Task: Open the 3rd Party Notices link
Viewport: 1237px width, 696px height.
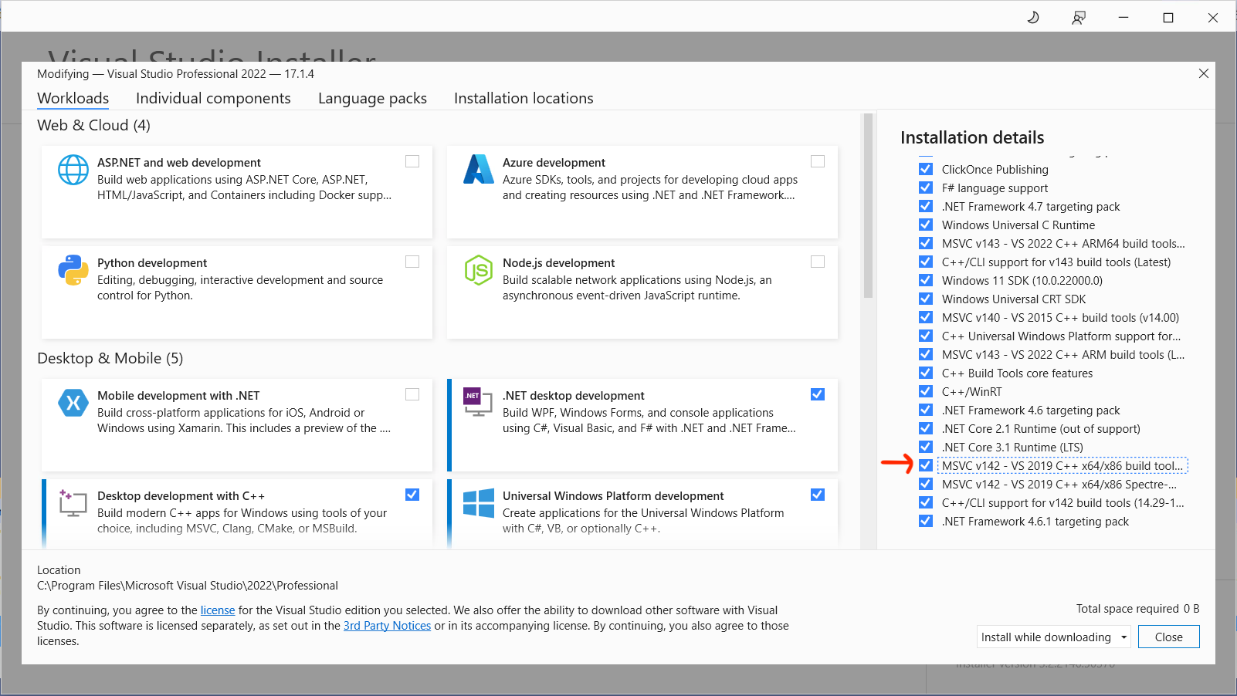Action: 387,625
